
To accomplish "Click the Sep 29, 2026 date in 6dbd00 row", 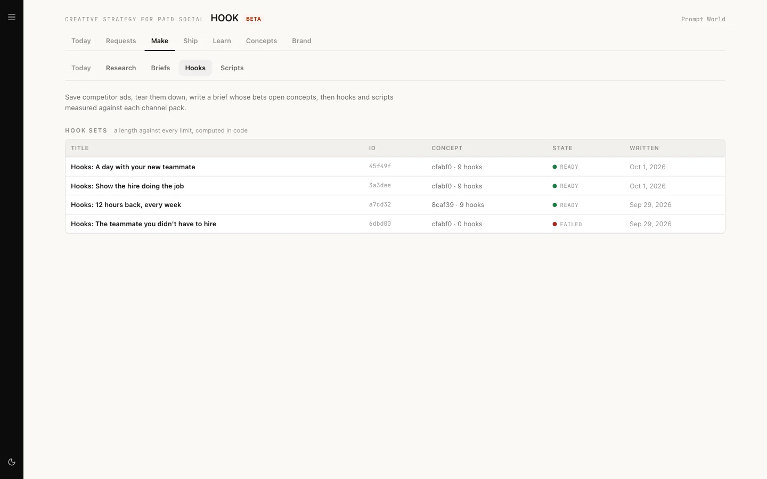I will click(x=650, y=224).
